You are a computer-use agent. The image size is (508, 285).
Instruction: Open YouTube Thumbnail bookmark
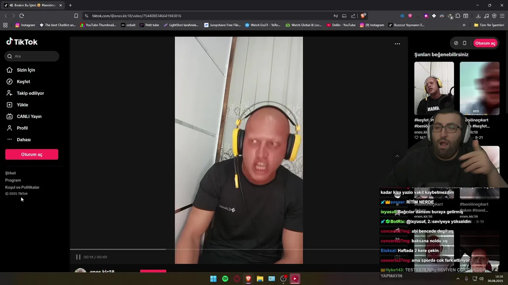pos(98,25)
